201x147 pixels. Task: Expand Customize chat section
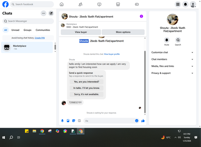[x=172, y=52]
